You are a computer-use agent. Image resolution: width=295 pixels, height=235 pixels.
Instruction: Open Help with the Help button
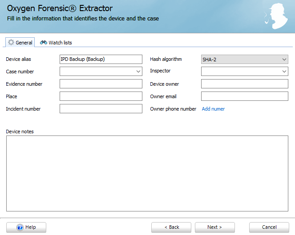[x=26, y=227]
